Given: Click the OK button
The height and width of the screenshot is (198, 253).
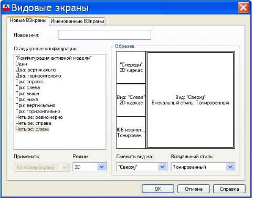Looking at the screenshot, I should tap(158, 189).
